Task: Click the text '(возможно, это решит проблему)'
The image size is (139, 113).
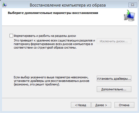Action: pos(37,84)
